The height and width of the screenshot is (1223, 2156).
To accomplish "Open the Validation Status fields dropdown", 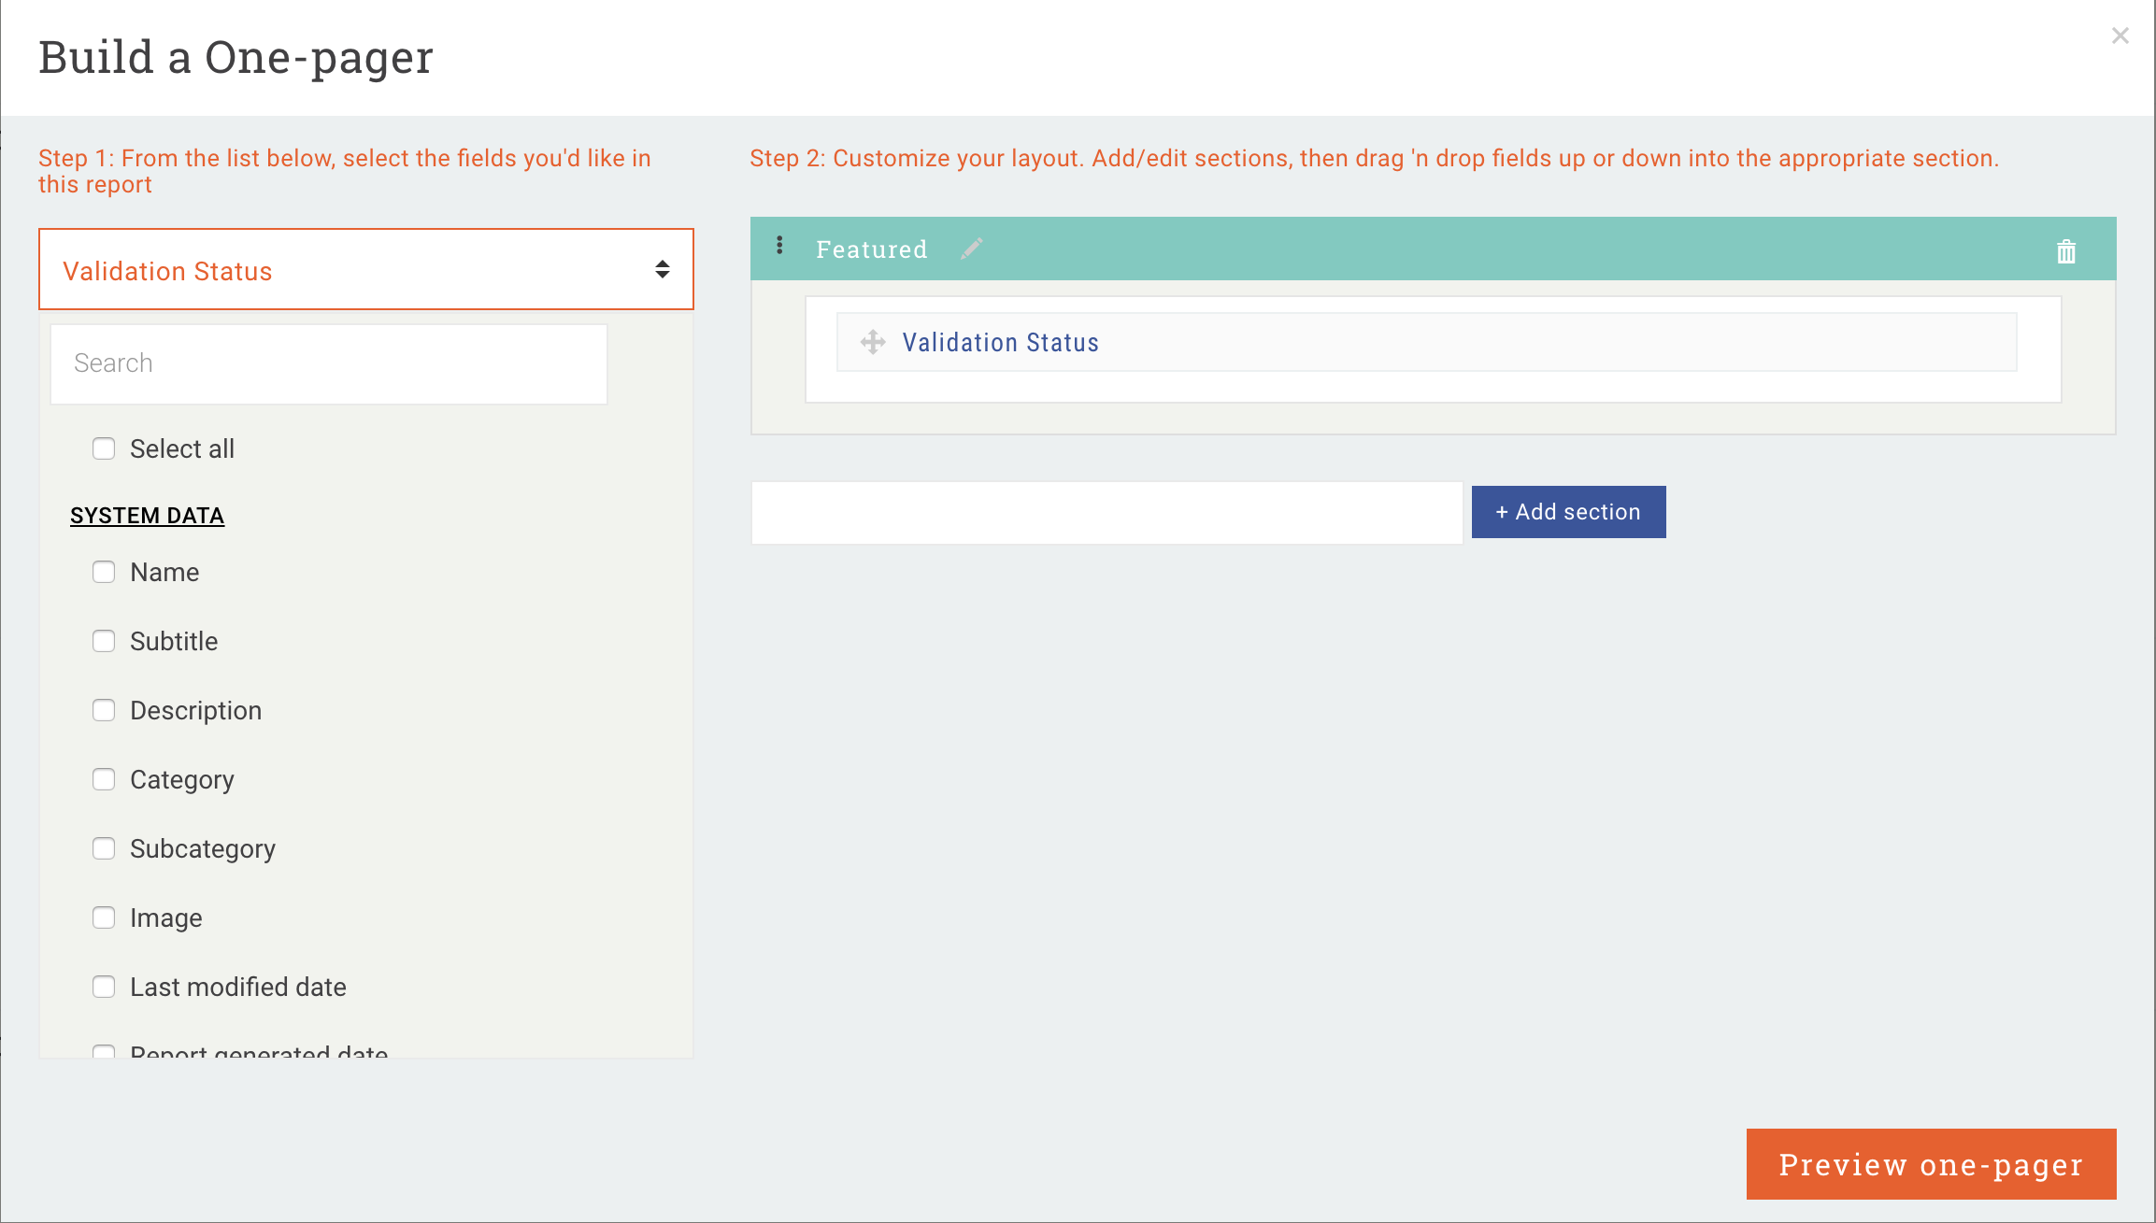I will (365, 269).
